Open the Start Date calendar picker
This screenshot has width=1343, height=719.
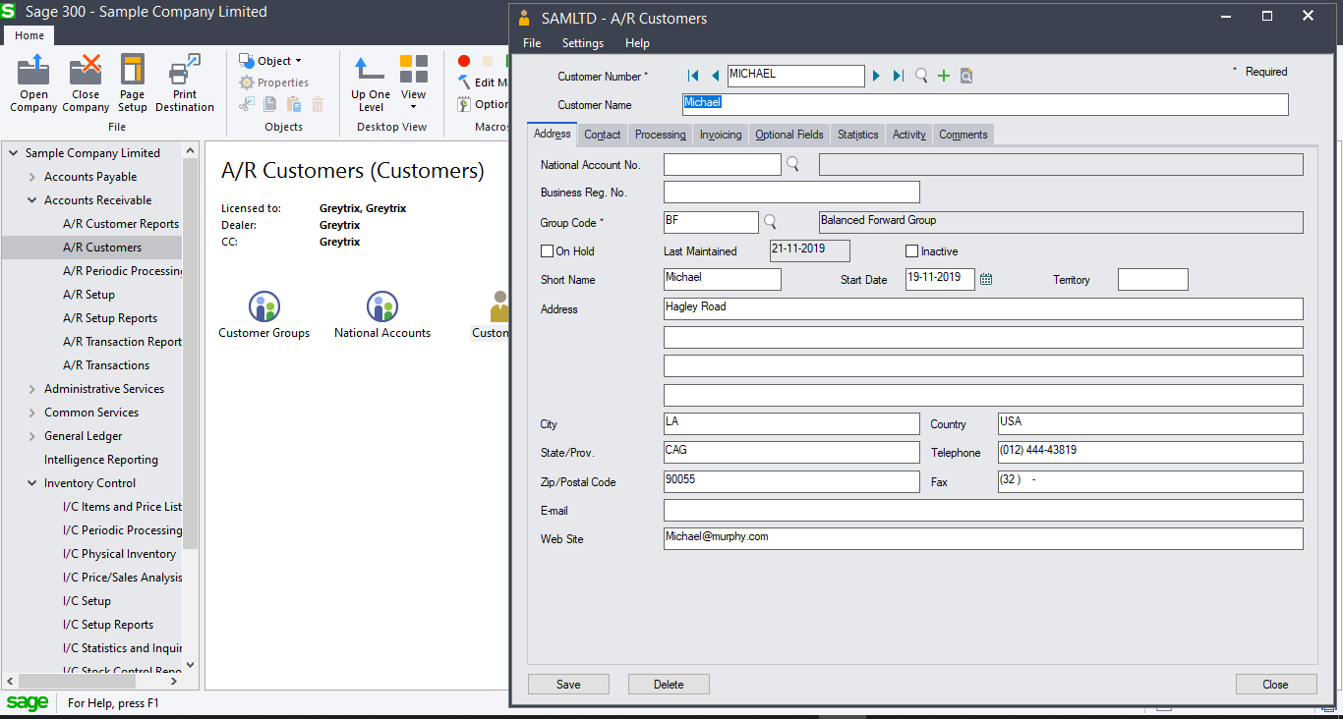pos(986,279)
